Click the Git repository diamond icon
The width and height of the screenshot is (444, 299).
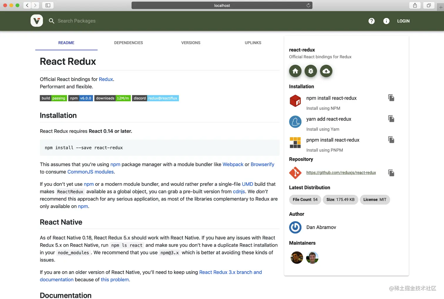click(295, 173)
